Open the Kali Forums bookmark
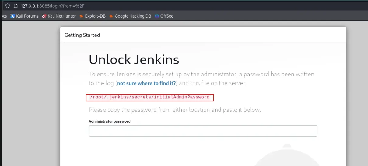Screen dimensions: 368x166 24,16
